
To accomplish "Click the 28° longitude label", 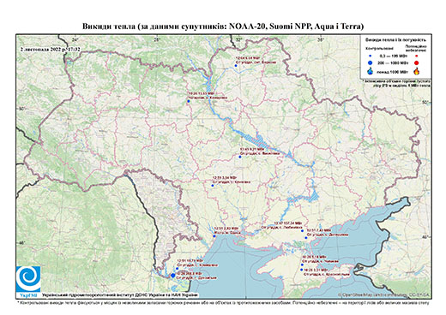I will [x=157, y=40].
